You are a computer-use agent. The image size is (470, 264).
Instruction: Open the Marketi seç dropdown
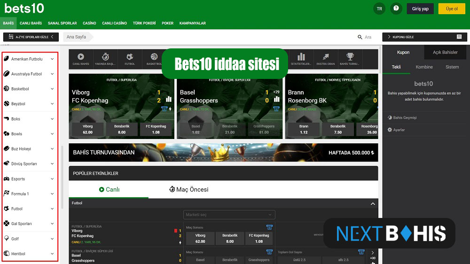229,215
